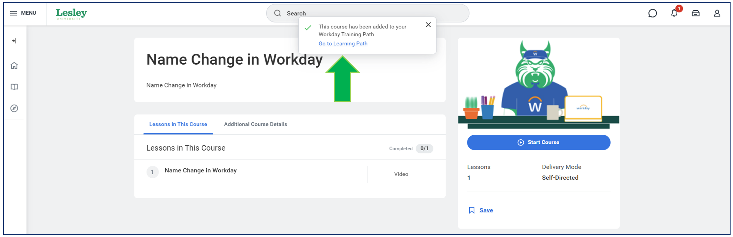The image size is (733, 237).
Task: Open notifications bell icon
Action: coord(674,13)
